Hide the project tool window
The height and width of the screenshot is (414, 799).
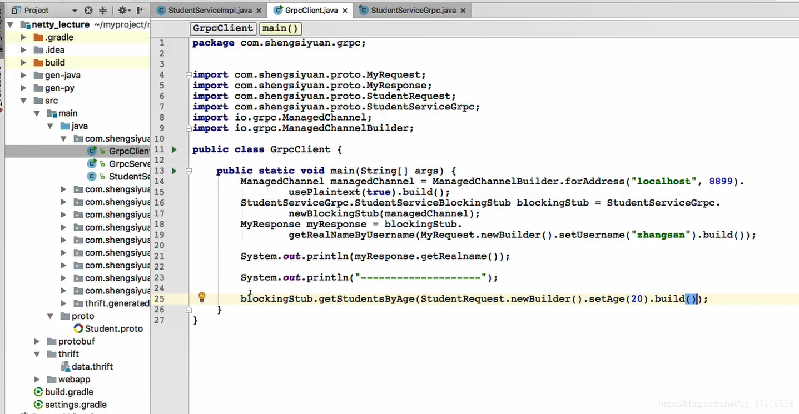coord(141,11)
